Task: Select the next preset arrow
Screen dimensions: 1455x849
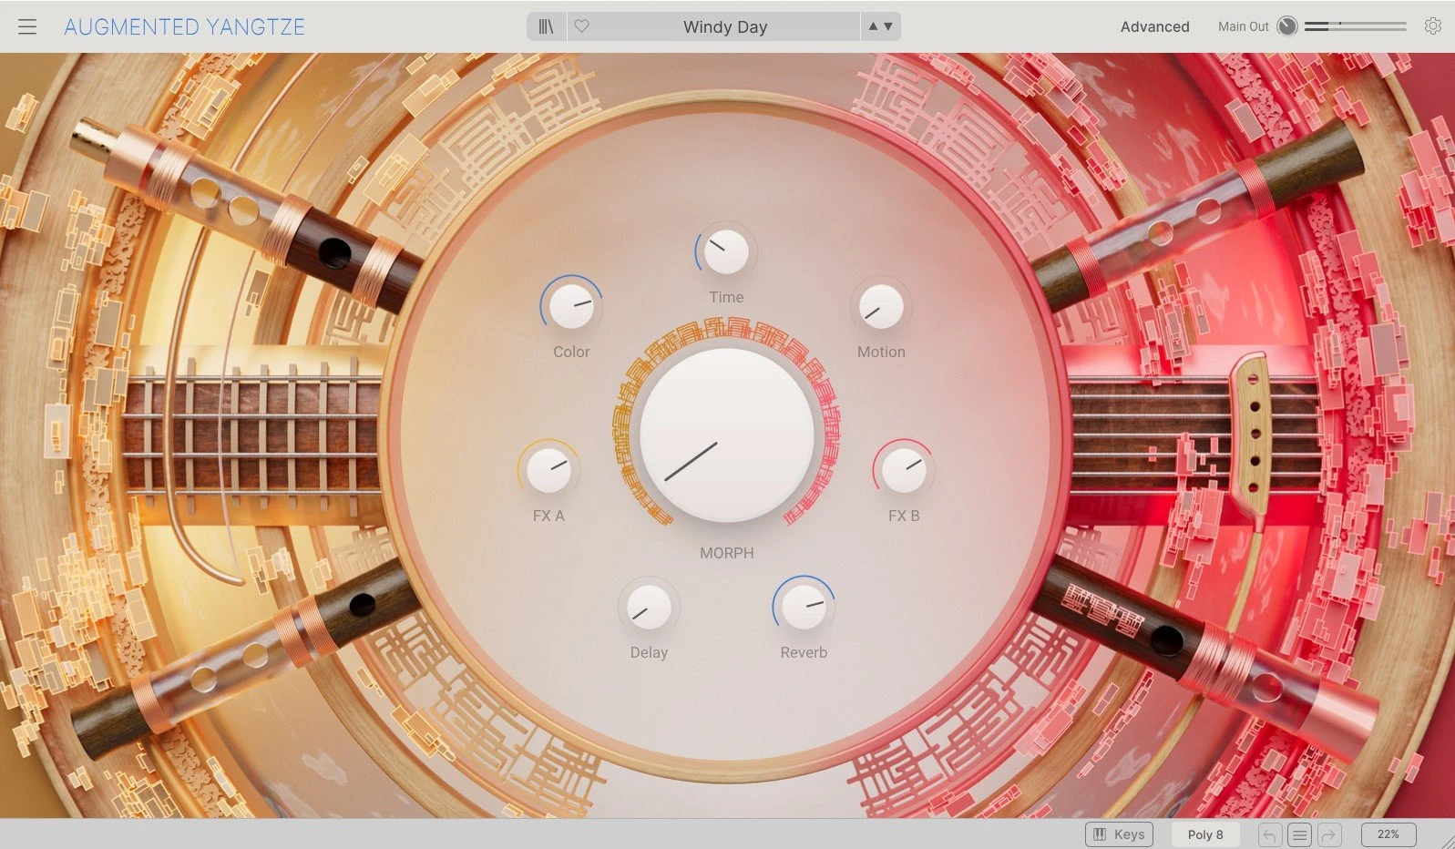Action: pyautogui.click(x=888, y=26)
